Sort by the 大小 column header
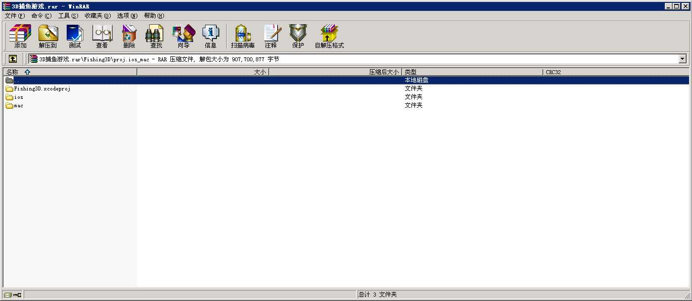This screenshot has width=692, height=301. tap(203, 72)
